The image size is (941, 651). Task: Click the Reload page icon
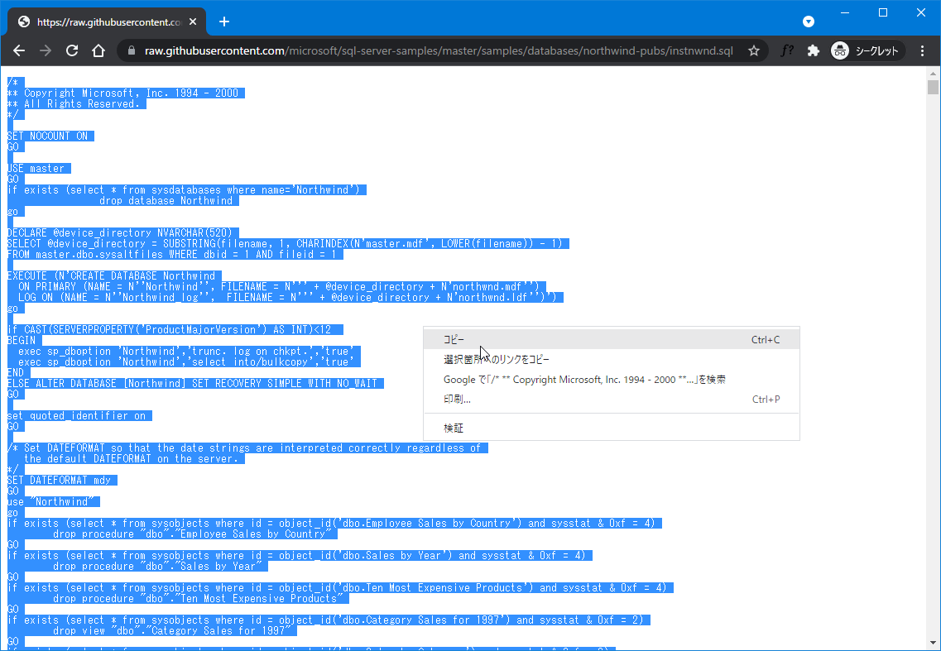[x=72, y=50]
